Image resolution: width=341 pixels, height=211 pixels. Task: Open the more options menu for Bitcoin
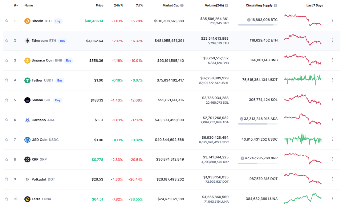pos(333,20)
